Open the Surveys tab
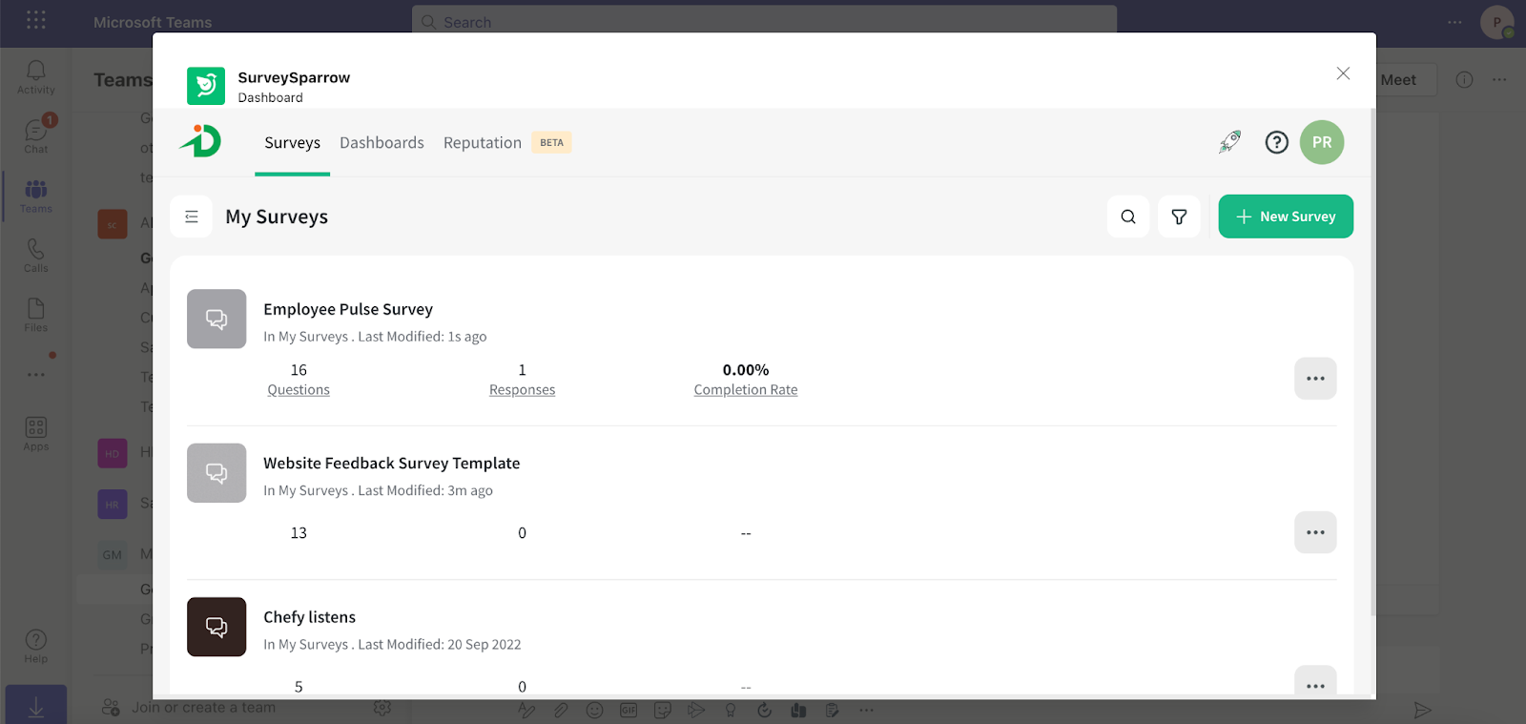1526x724 pixels. point(292,143)
